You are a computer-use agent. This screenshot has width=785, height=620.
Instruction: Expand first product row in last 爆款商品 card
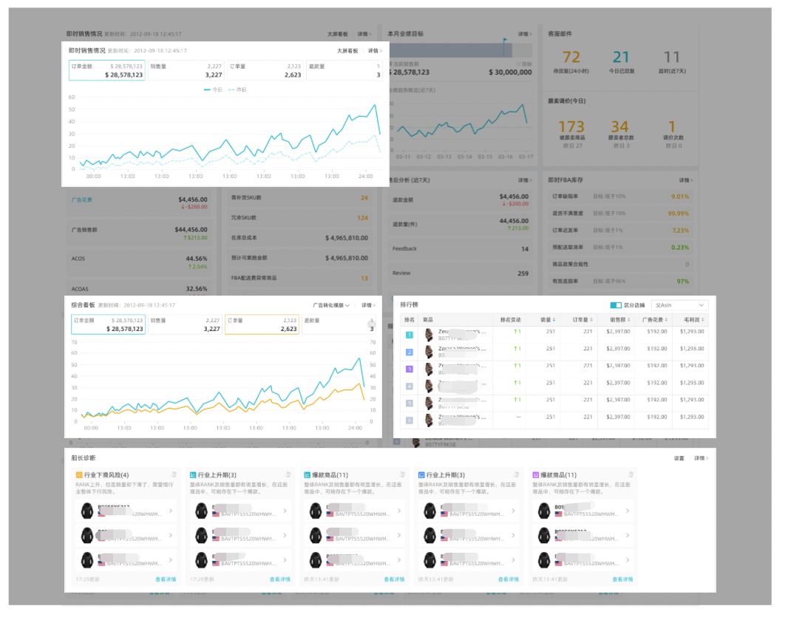[x=628, y=511]
